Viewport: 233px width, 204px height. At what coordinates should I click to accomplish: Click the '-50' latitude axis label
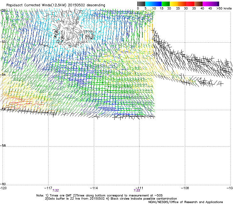pos(3,10)
